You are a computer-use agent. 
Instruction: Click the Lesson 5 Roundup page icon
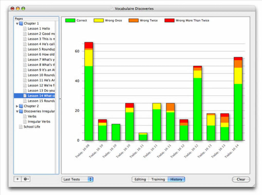[25, 49]
